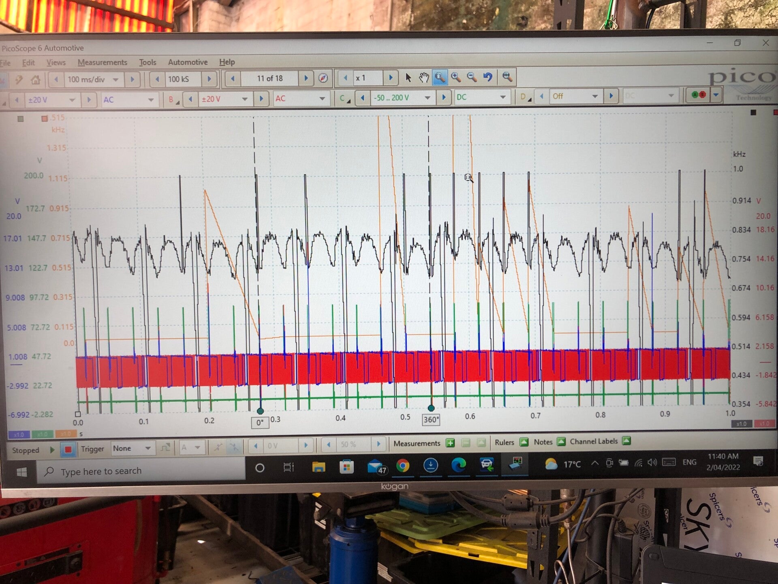Expand channel C -50..200 V range dropdown
The width and height of the screenshot is (778, 584).
[427, 98]
